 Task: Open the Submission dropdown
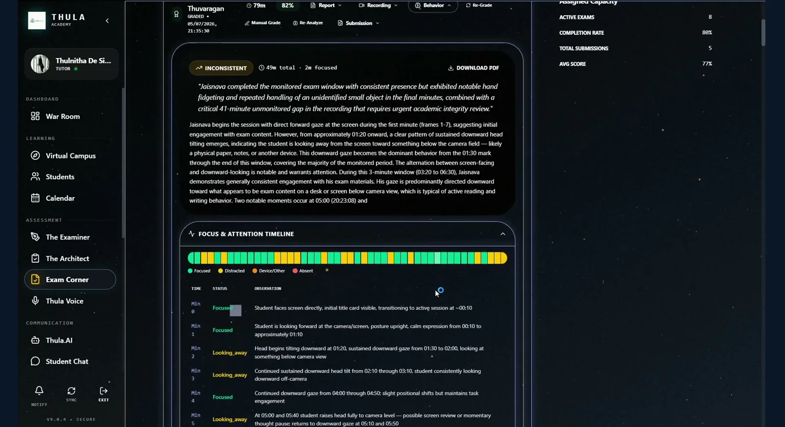click(359, 23)
